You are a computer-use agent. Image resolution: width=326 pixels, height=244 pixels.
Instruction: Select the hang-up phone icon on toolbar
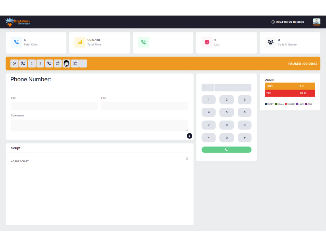pos(23,63)
